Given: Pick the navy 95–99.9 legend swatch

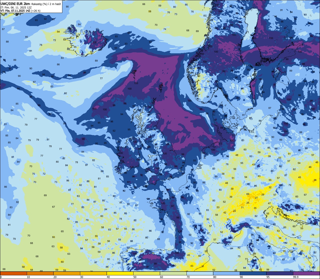Looking at the screenshot, I should (280, 273).
